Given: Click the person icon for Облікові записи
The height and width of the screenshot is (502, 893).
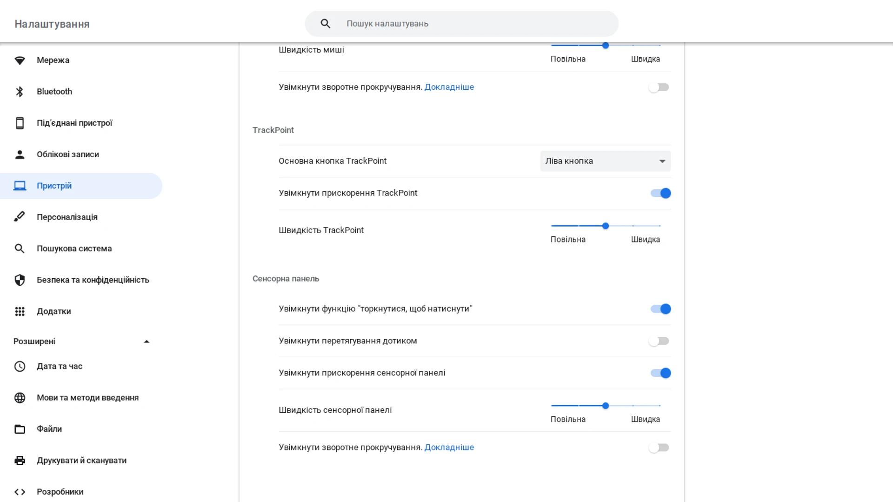Looking at the screenshot, I should 20,154.
